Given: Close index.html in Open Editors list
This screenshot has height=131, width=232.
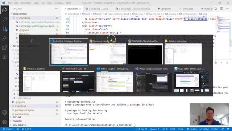Looking at the screenshot, I should [14, 18].
